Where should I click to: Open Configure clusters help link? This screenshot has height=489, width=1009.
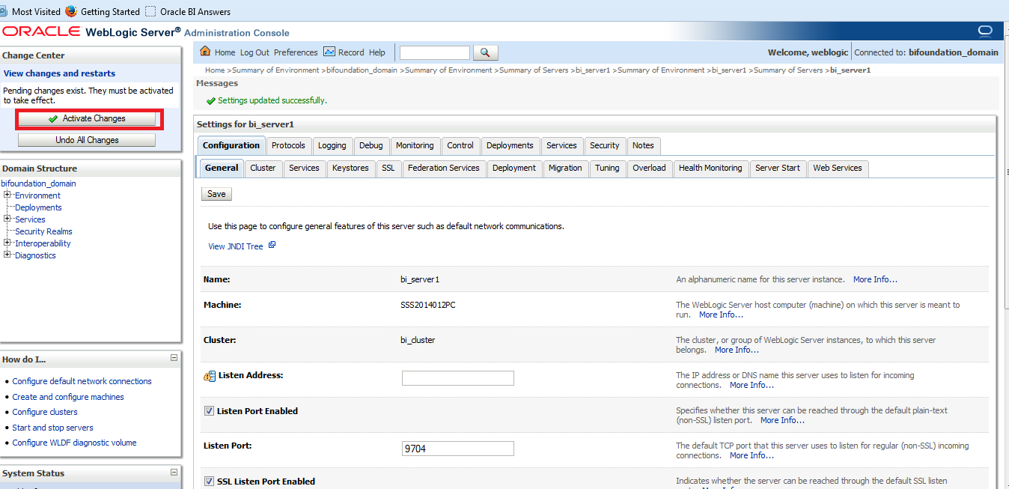(x=45, y=412)
